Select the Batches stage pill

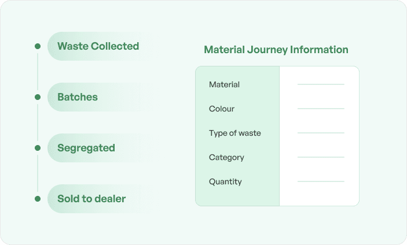click(x=78, y=97)
